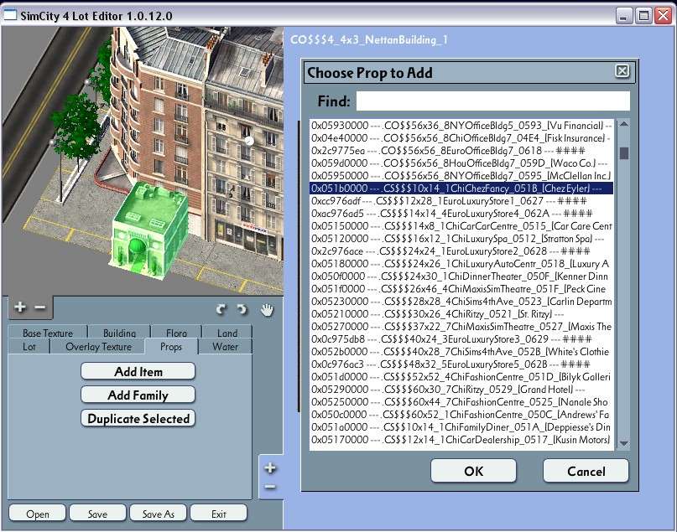The image size is (677, 532).
Task: Close the Choose Prop to Add dialog
Action: click(622, 71)
